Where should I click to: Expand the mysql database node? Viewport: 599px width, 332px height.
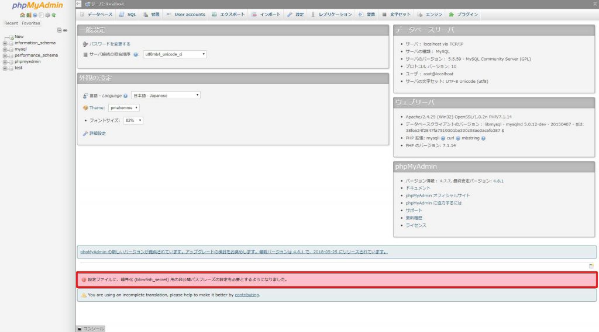pos(5,50)
